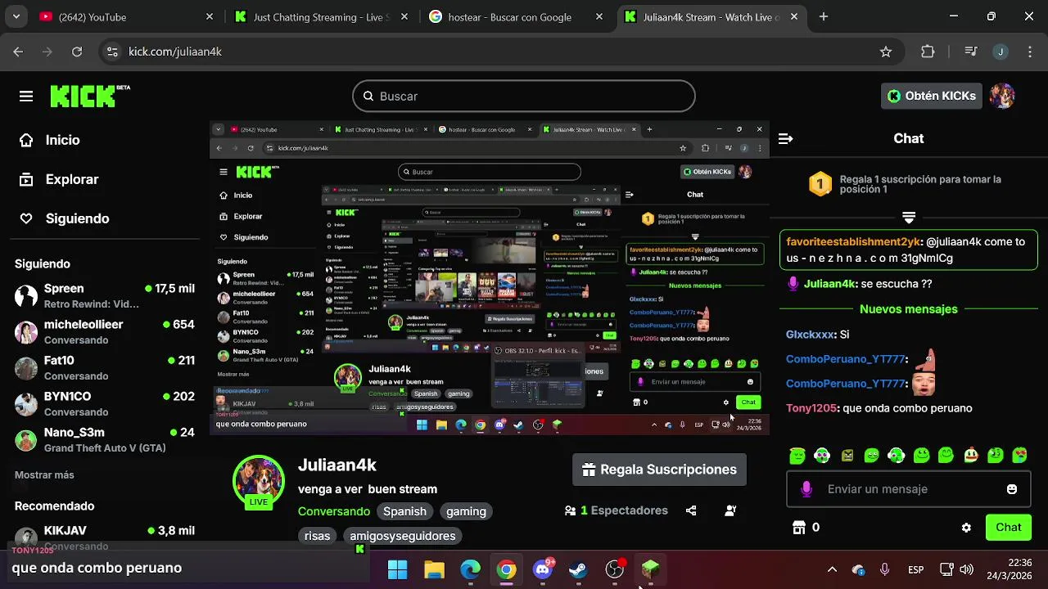This screenshot has width=1048, height=589.
Task: Click the gaming tag
Action: pyautogui.click(x=466, y=511)
